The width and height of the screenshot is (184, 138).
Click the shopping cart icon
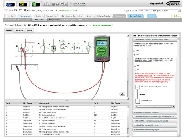coord(71,3)
